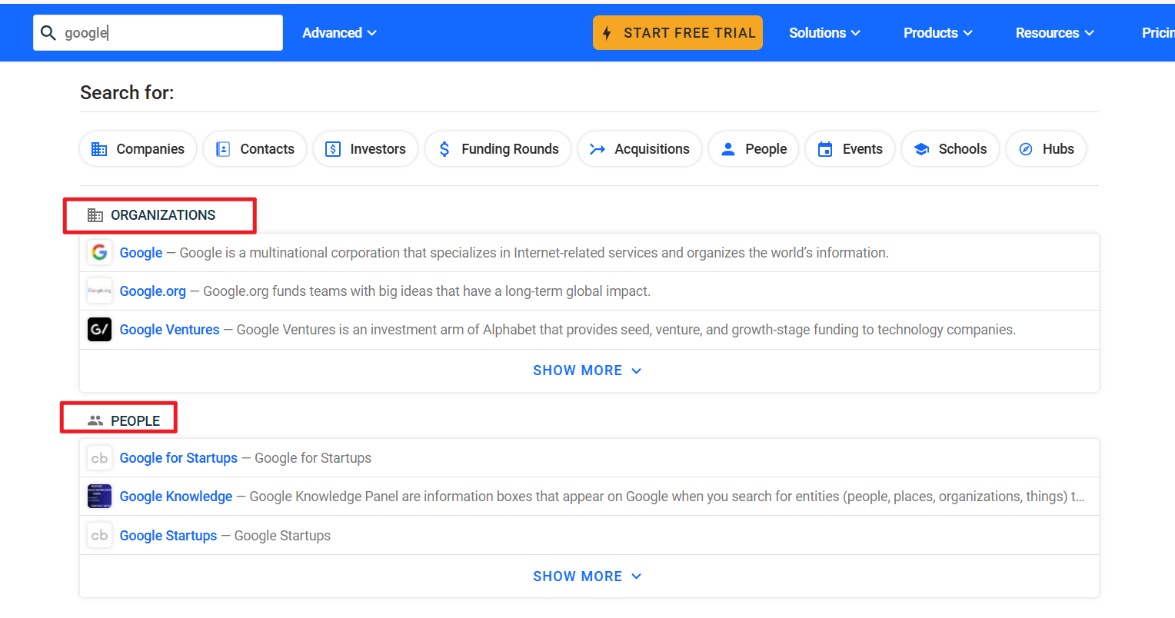Screen dimensions: 1175x618
Task: Show more organizations results
Action: (588, 370)
